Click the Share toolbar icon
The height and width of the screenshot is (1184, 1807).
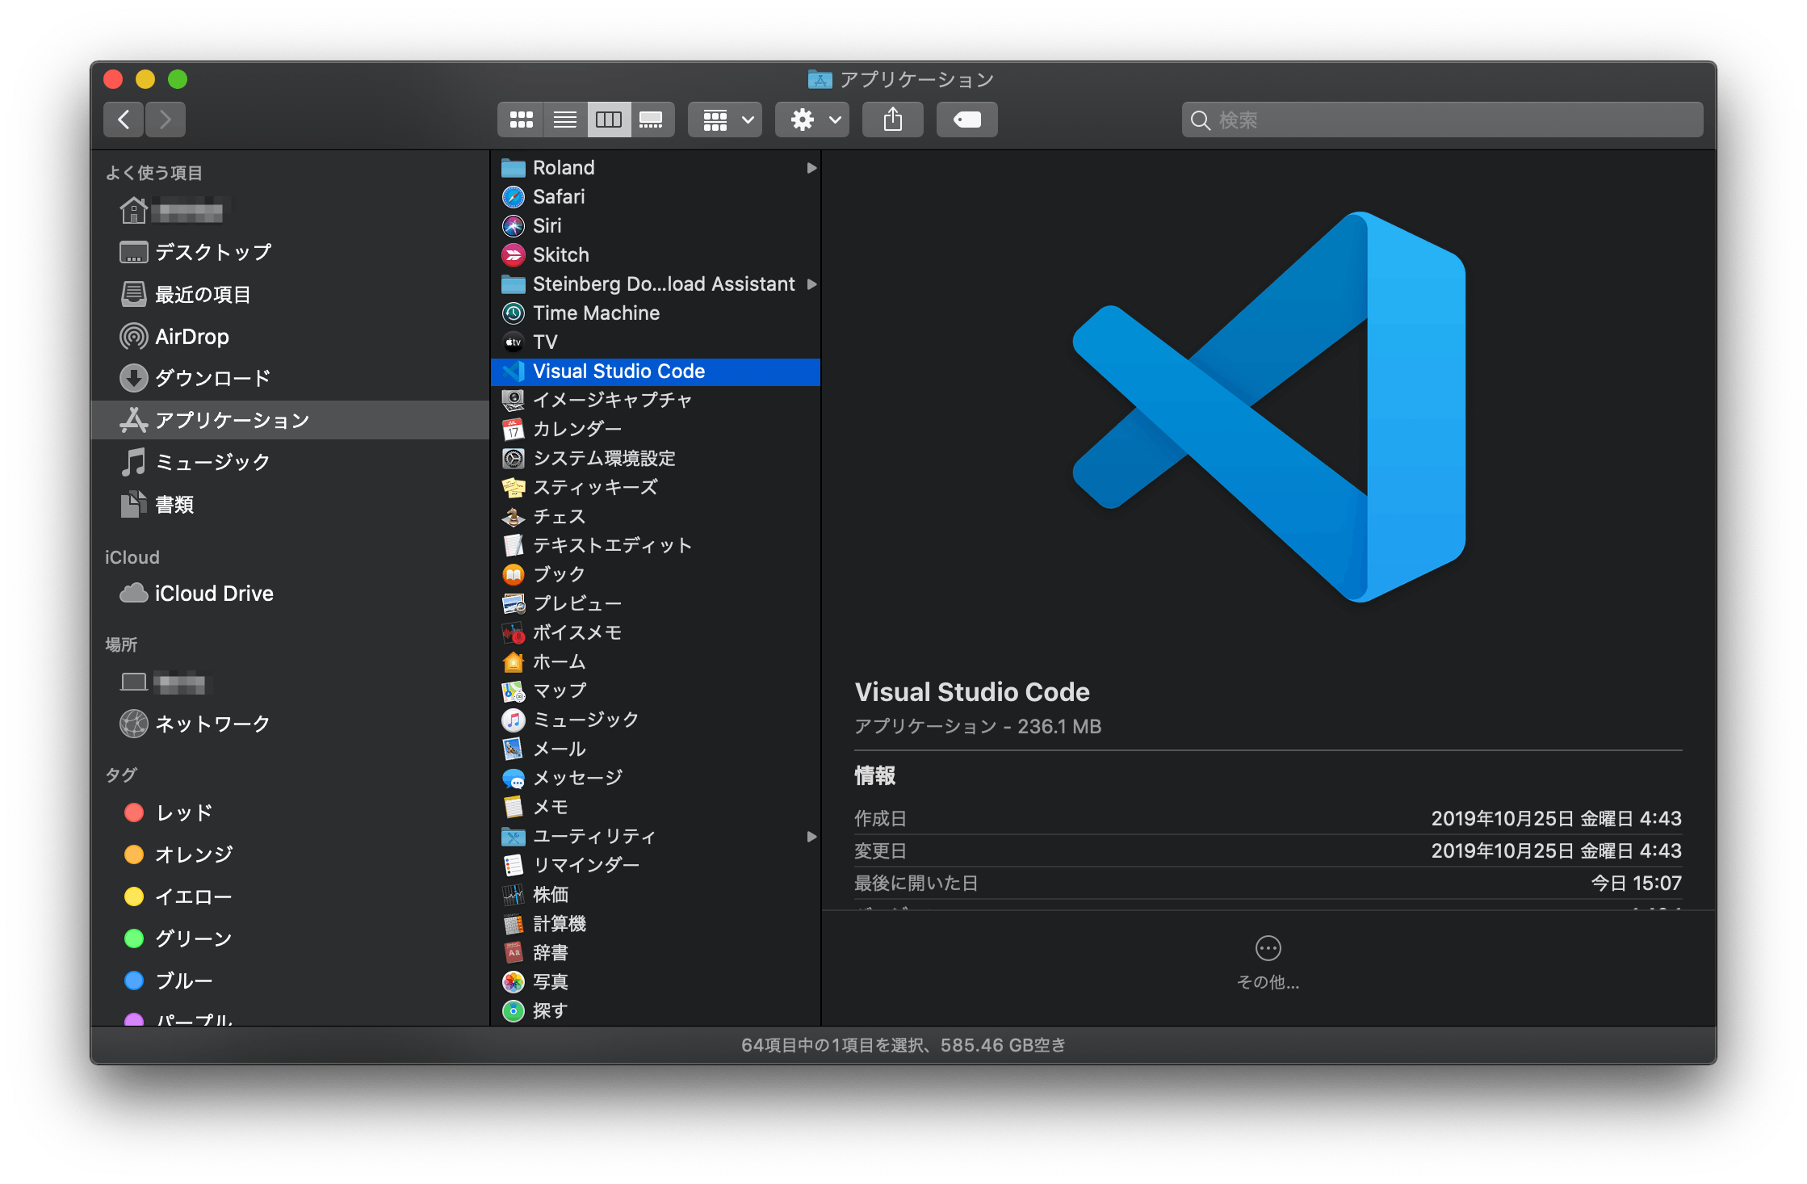[892, 119]
